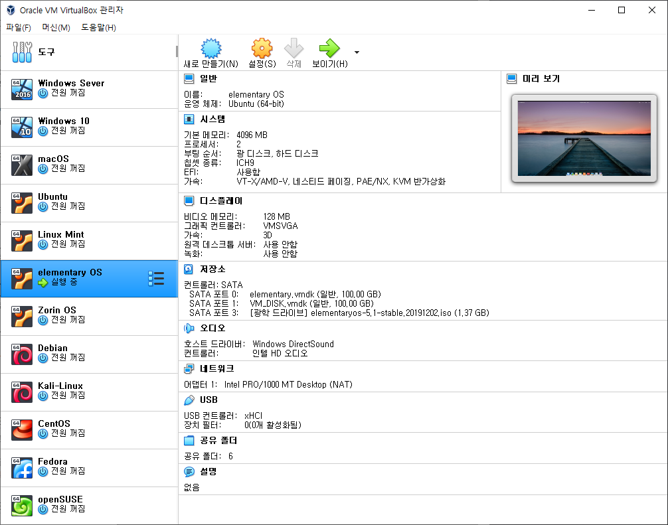Open the Machine (머신) menu
This screenshot has height=525, width=668.
(x=56, y=28)
